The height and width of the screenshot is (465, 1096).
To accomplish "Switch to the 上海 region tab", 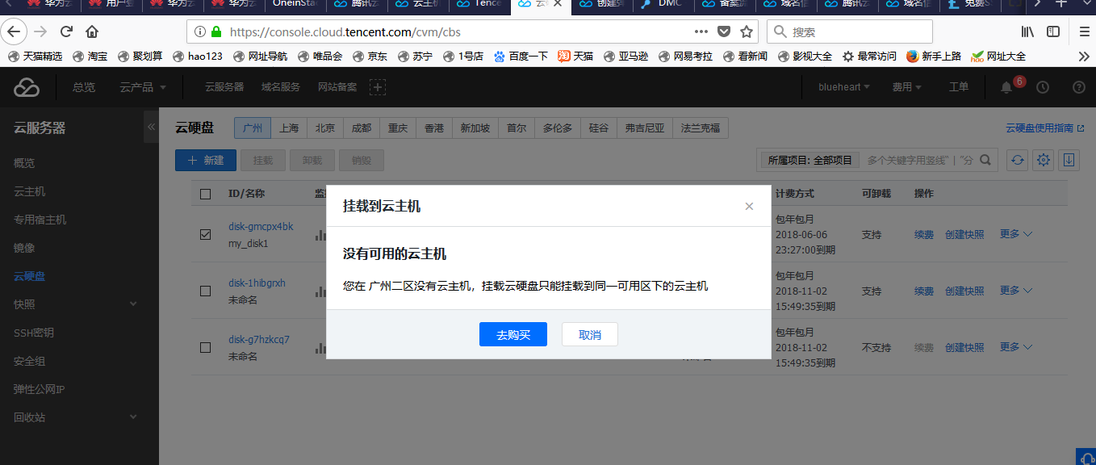I will click(x=289, y=128).
